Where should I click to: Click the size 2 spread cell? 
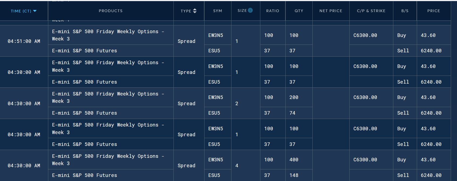pos(237,104)
